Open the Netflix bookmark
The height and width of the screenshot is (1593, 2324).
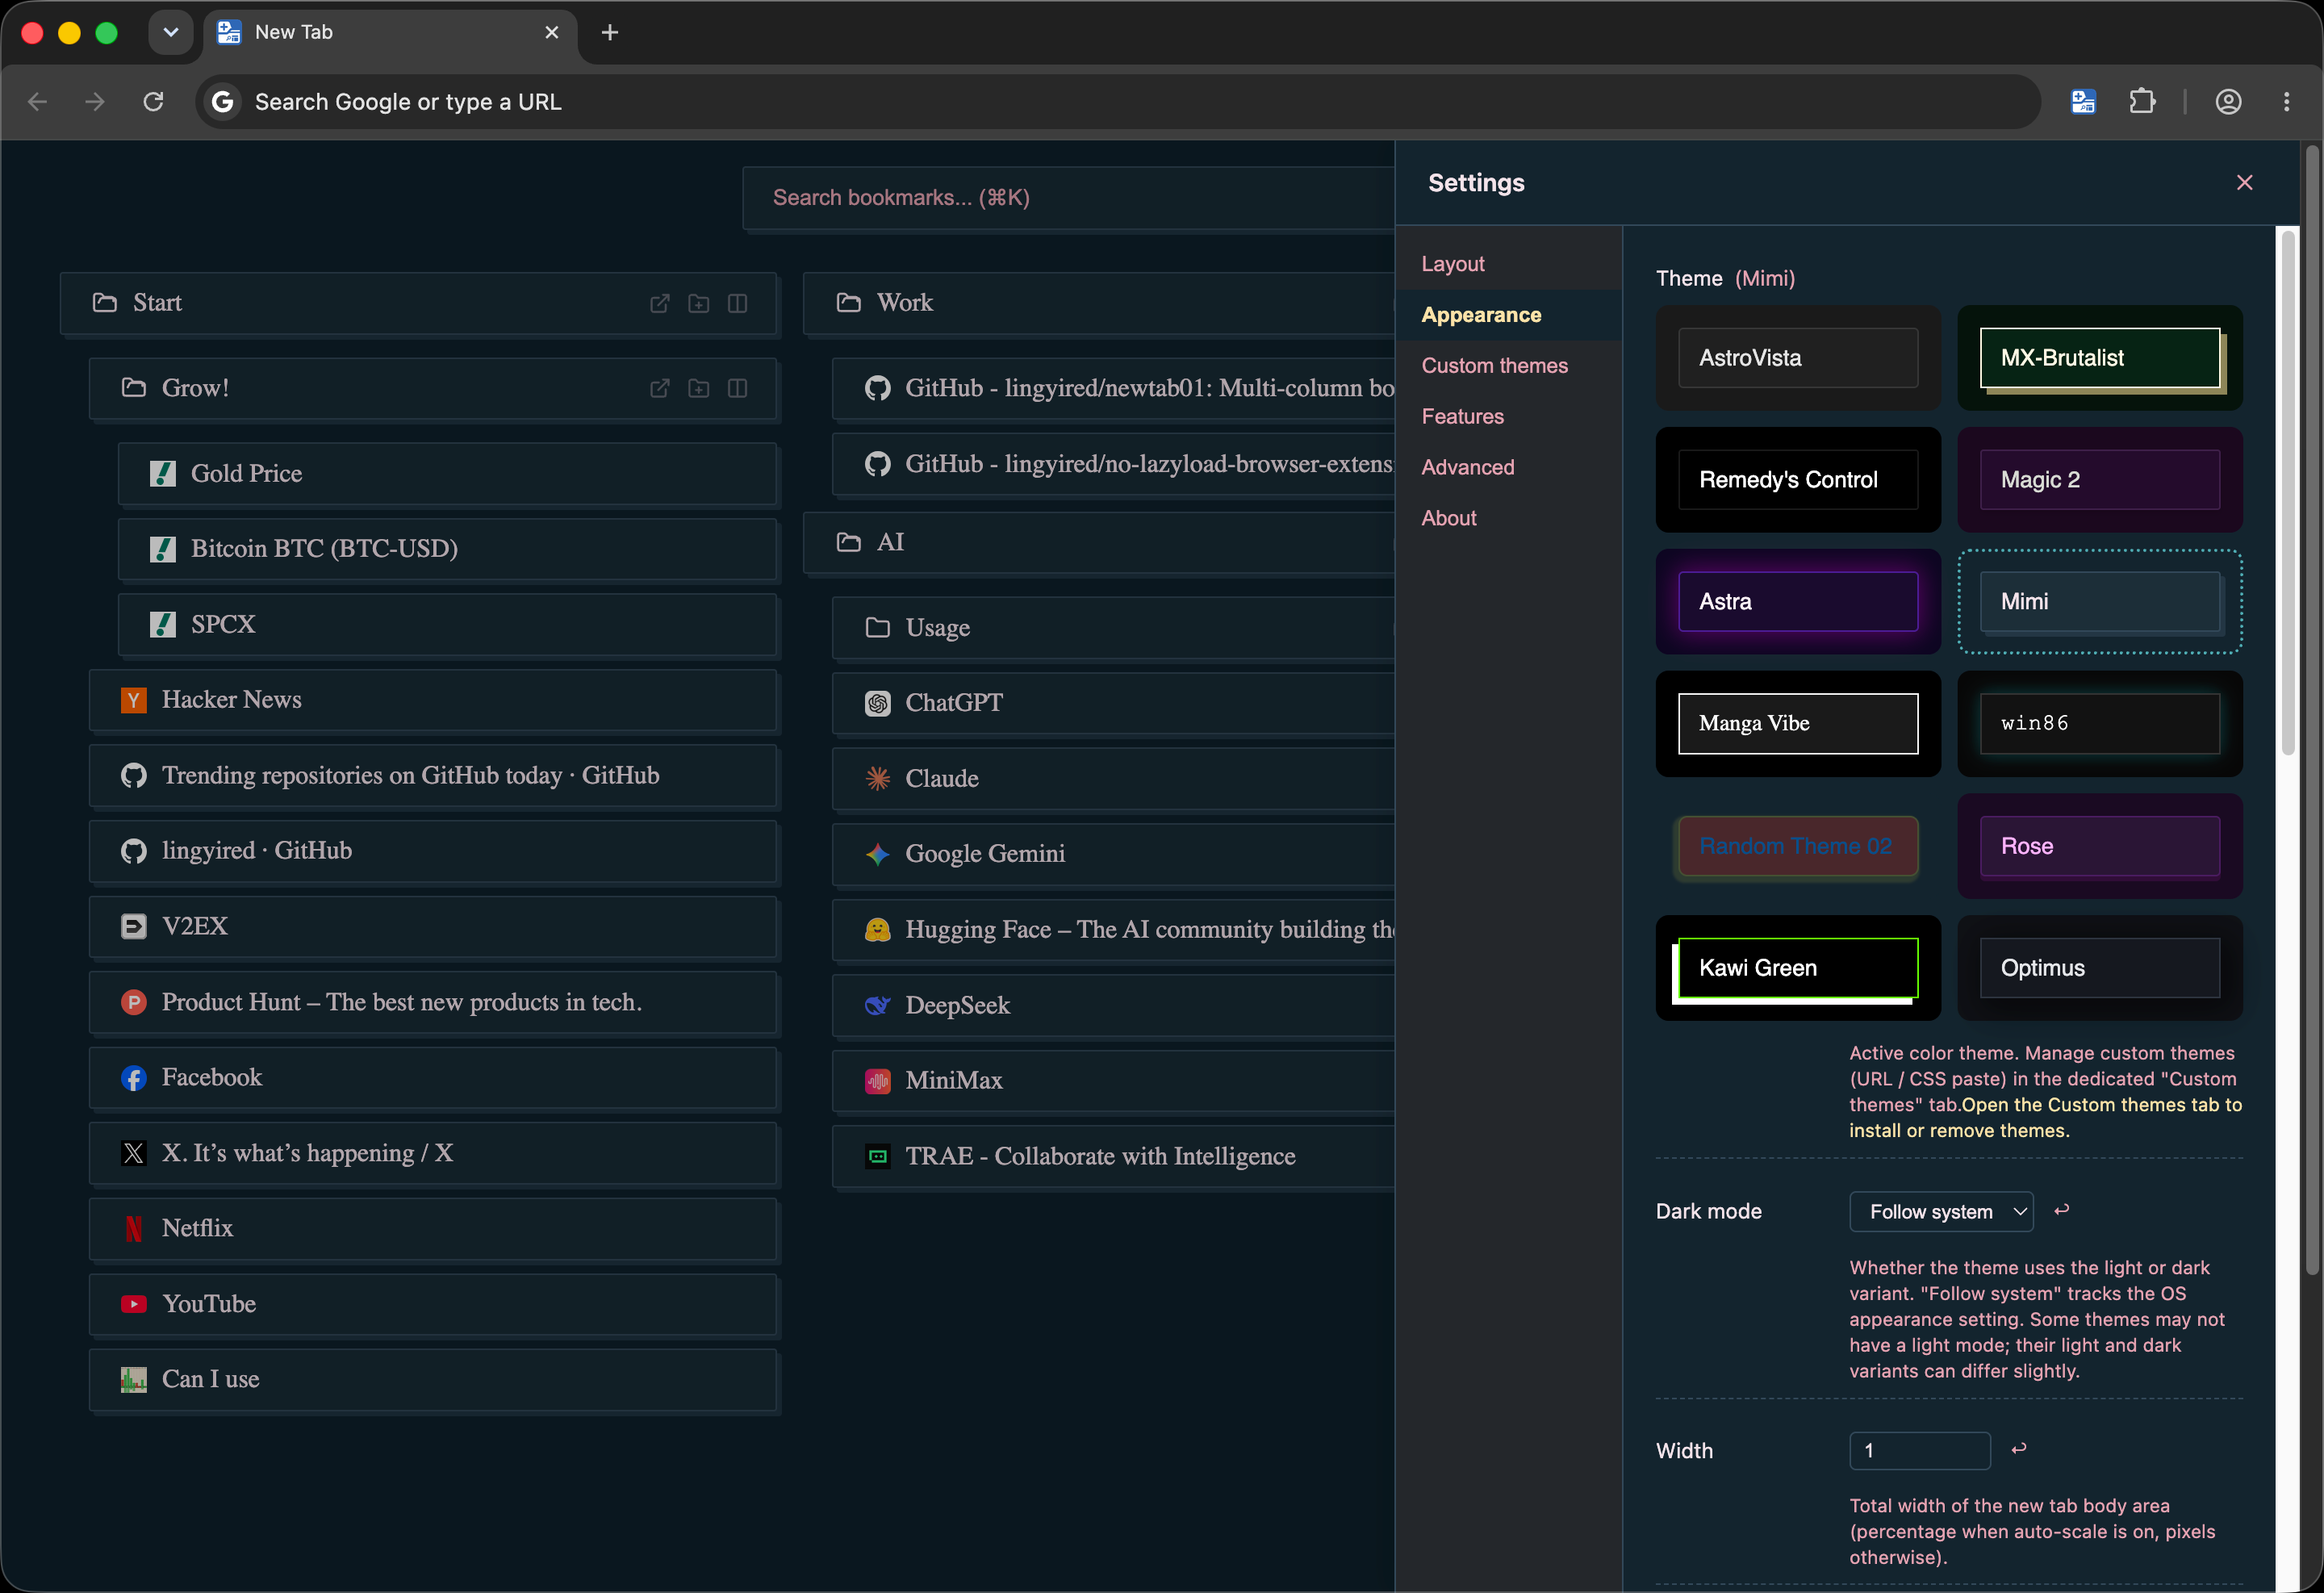(x=433, y=1228)
